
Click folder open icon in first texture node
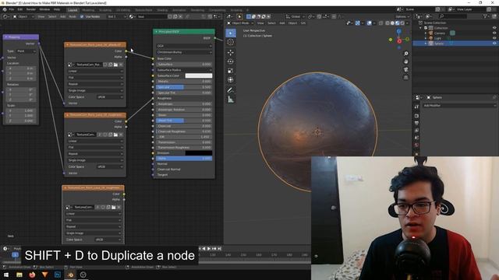click(x=115, y=65)
